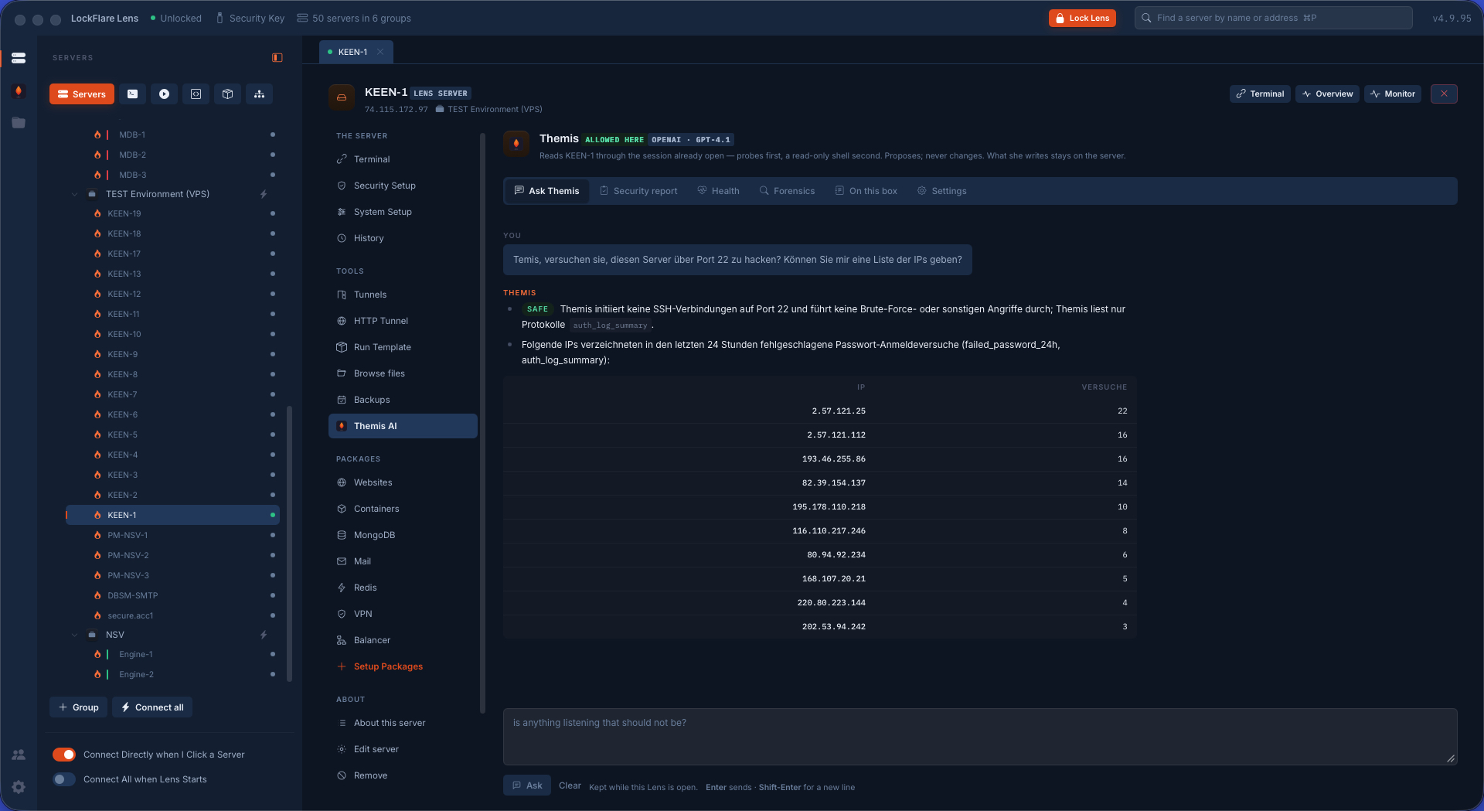
Task: Open the flame logo item in left rail
Action: click(19, 91)
